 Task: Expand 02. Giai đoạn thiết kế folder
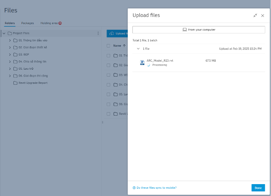click(10, 47)
